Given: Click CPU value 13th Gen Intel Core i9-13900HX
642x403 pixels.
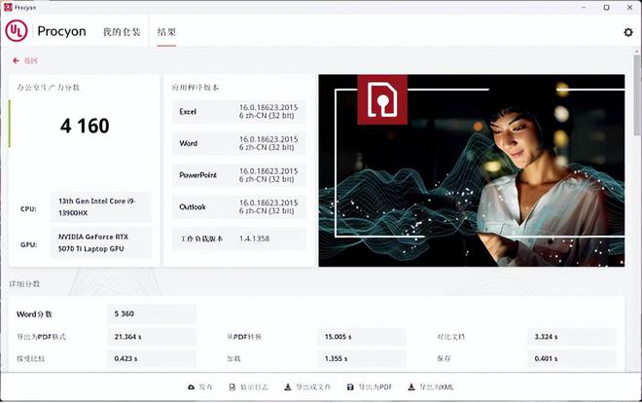Looking at the screenshot, I should pos(101,206).
